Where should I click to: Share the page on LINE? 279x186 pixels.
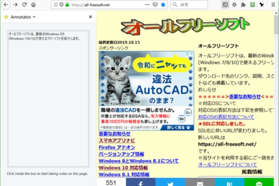pos(259,182)
